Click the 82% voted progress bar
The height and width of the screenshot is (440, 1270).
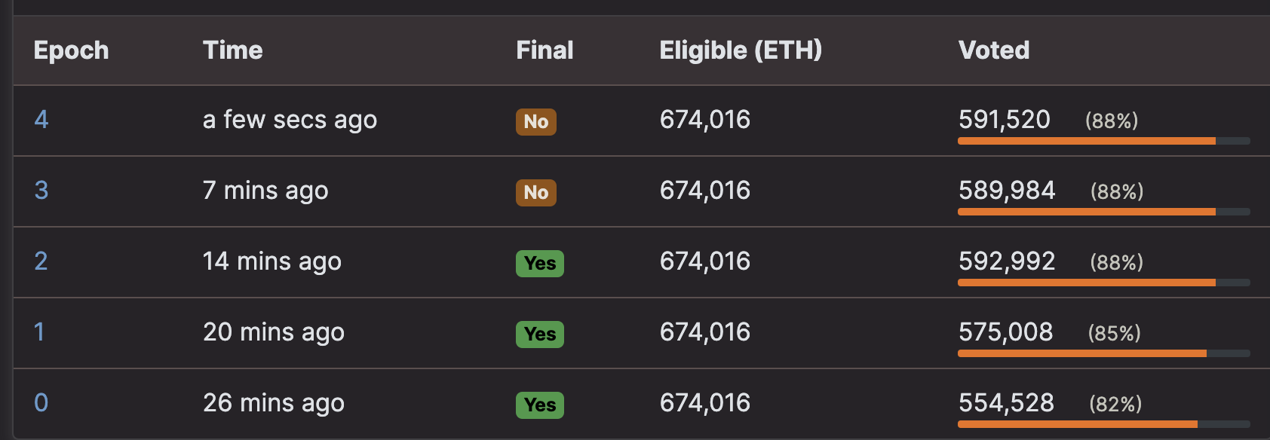tap(1104, 424)
